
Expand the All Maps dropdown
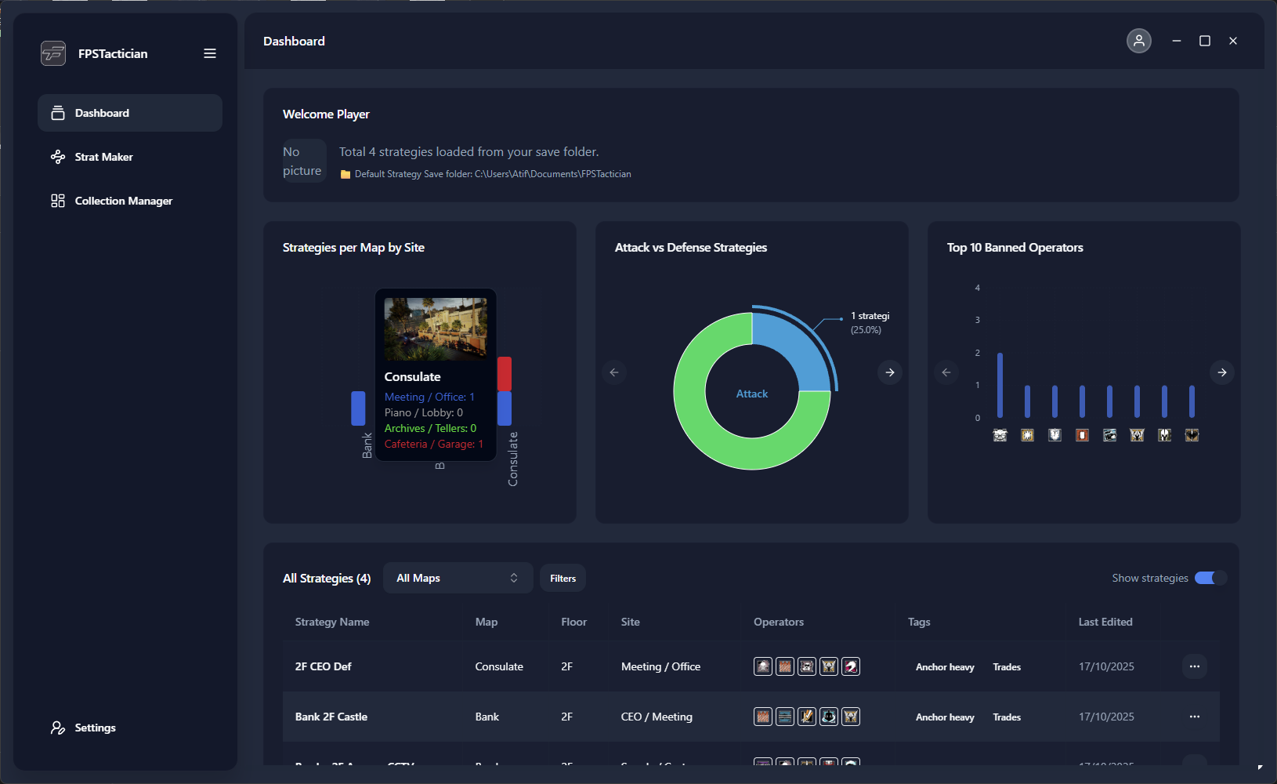coord(458,578)
